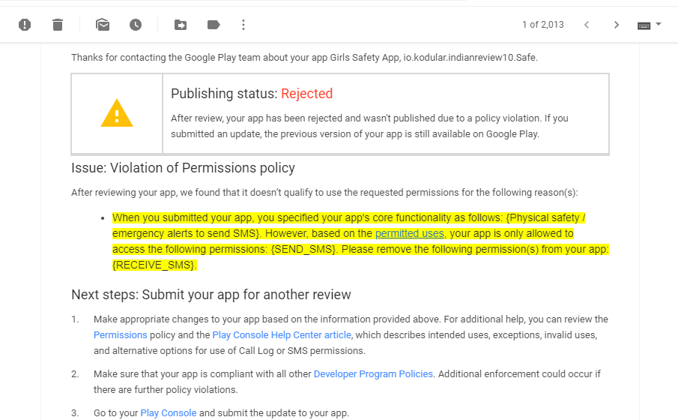The image size is (678, 420).
Task: Open the Move to folder menu
Action: [181, 25]
